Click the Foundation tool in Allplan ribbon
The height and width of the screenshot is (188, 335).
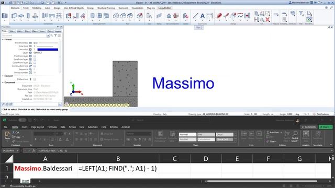point(35,16)
